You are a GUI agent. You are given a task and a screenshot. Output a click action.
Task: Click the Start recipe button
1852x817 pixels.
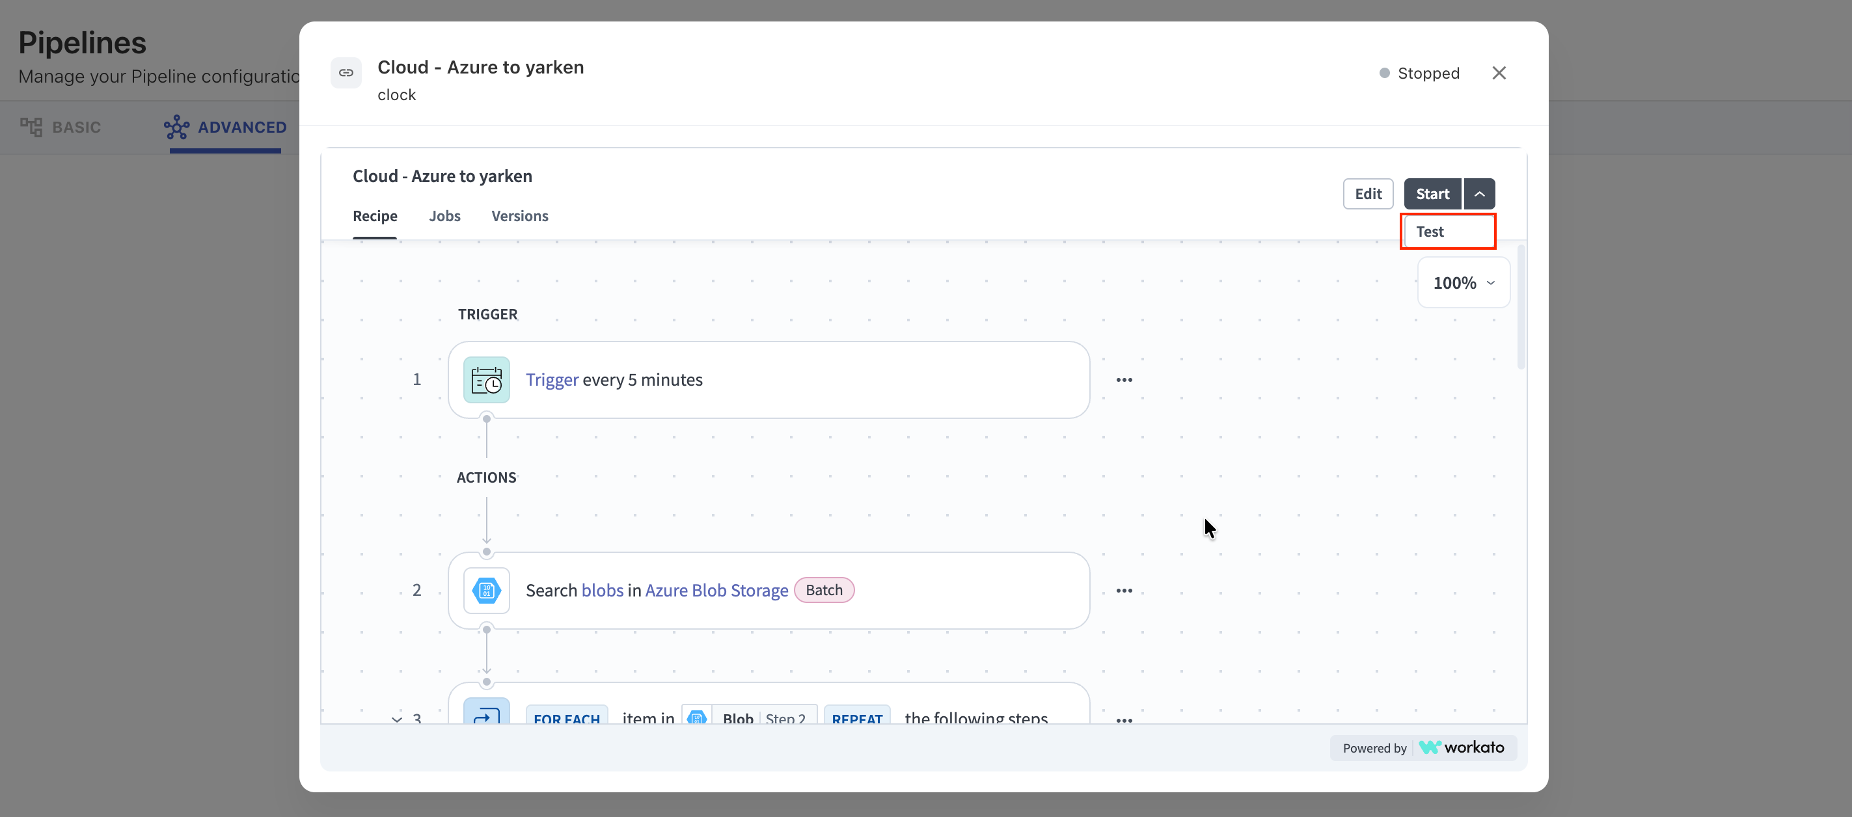pos(1433,194)
